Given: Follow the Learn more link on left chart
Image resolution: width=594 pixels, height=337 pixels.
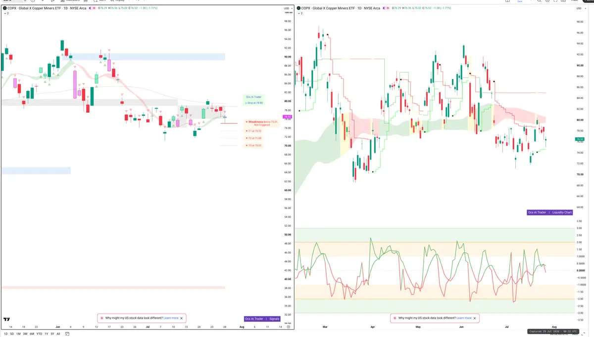Looking at the screenshot, I should click(x=171, y=318).
